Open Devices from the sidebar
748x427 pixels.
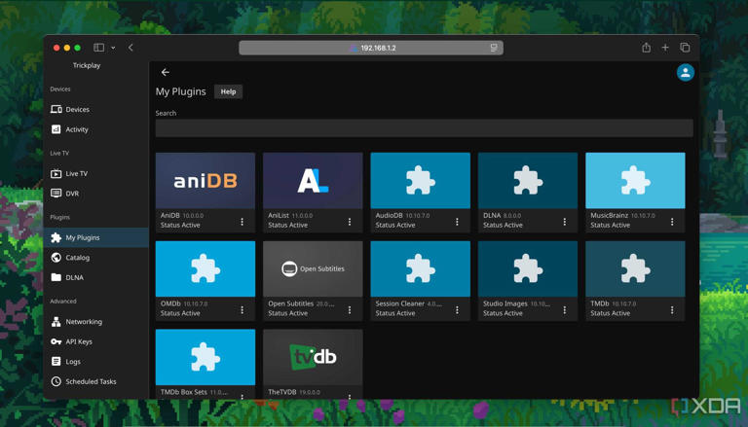click(77, 109)
